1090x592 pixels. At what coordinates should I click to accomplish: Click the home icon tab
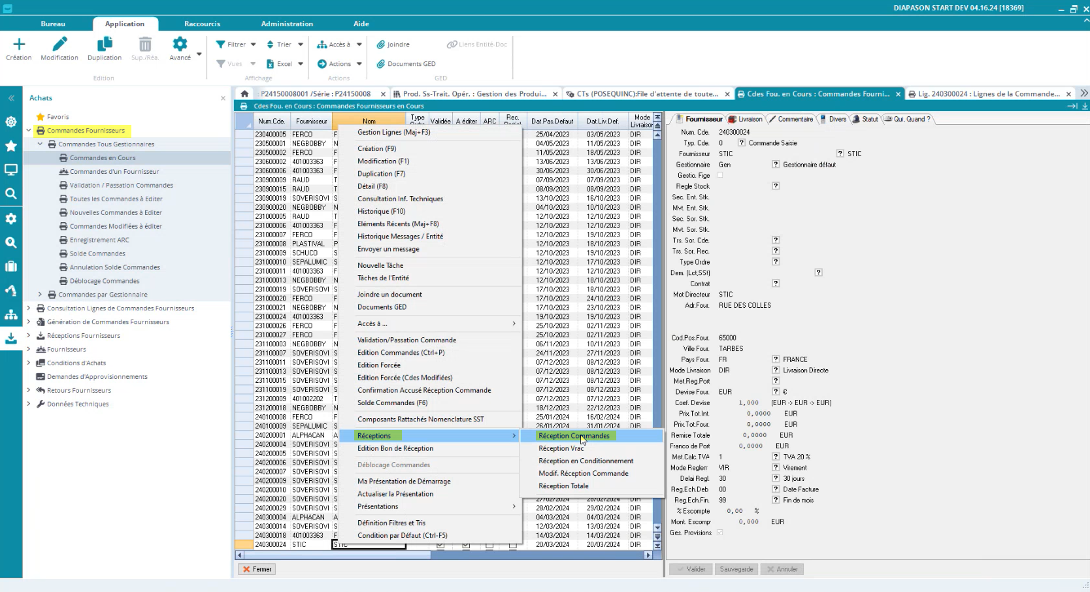244,94
